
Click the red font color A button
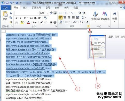(28, 22)
